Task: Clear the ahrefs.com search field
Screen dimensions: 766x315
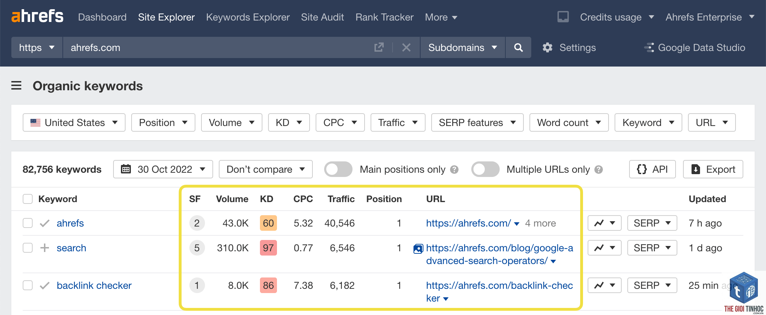Action: [406, 47]
